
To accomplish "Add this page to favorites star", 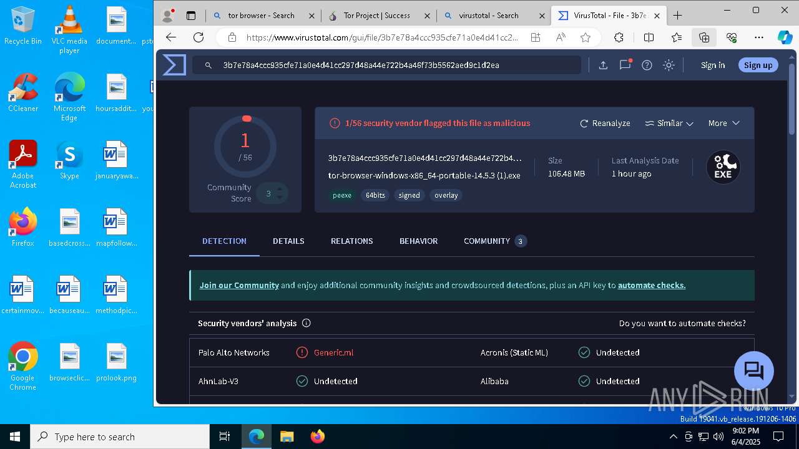I will tap(585, 37).
